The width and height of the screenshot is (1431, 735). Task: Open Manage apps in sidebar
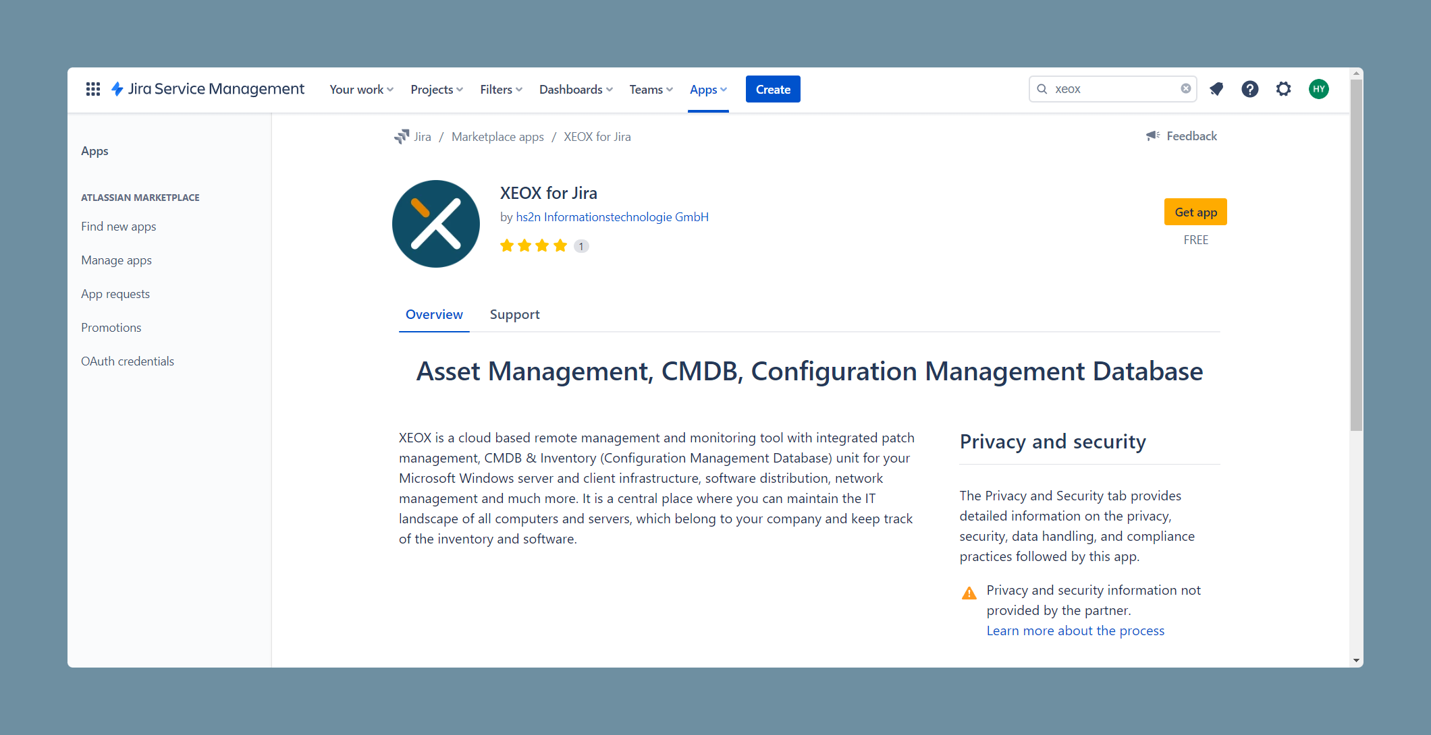click(x=116, y=260)
